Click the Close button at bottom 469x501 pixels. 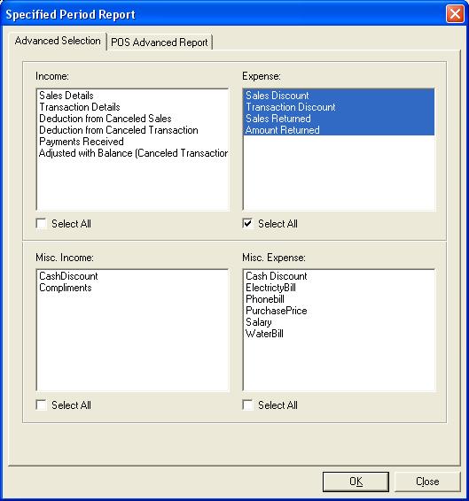pyautogui.click(x=427, y=482)
